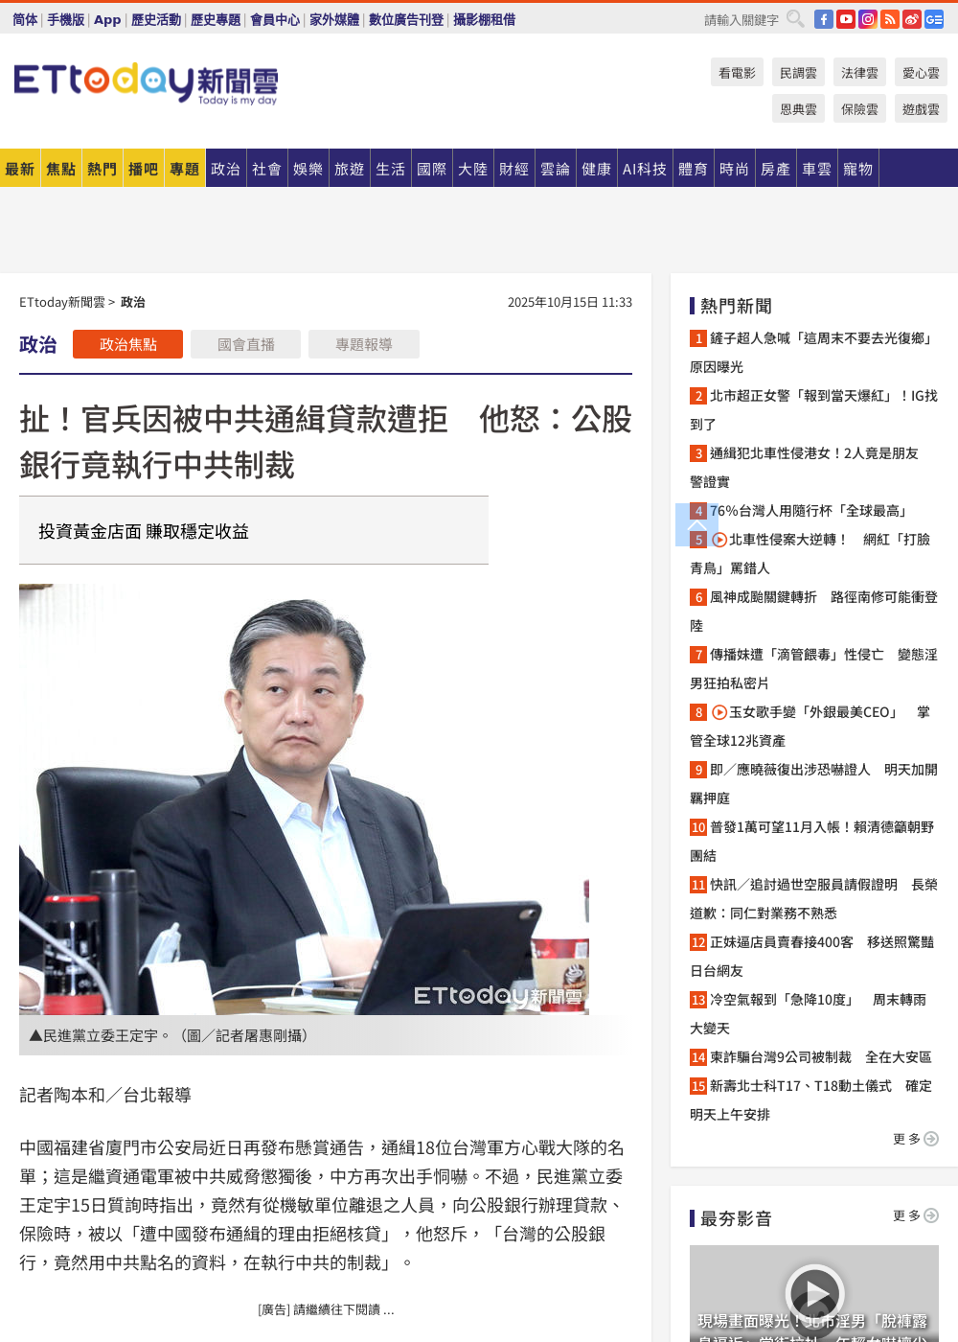Click the ETtoday新聞雲 logo
Screen dimensions: 958x1342
coord(146,83)
